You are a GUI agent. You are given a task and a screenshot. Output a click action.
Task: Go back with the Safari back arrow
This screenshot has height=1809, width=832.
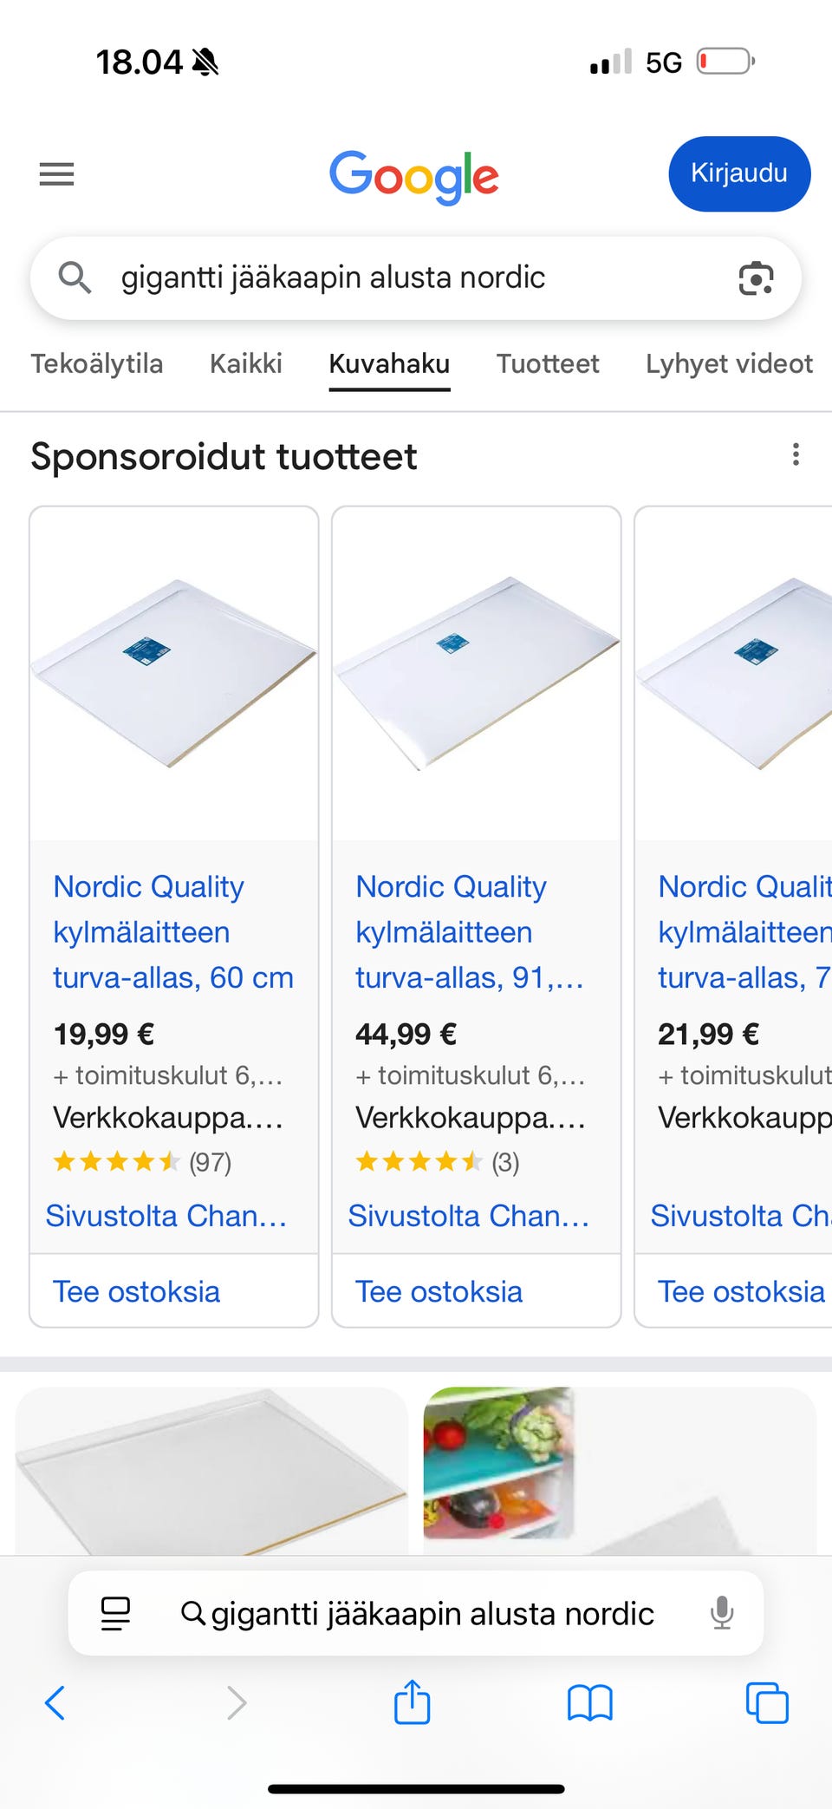coord(55,1703)
